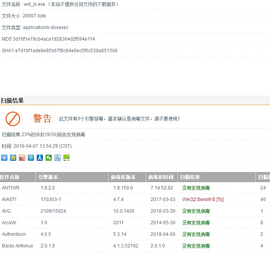This screenshot has width=270, height=254.
Task: Click ANTIVIR database time 7.14.52.82
Action: (162, 188)
